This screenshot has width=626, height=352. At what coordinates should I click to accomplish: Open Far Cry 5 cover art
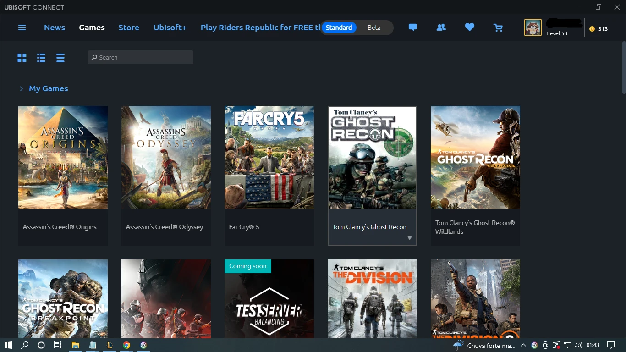(x=269, y=158)
